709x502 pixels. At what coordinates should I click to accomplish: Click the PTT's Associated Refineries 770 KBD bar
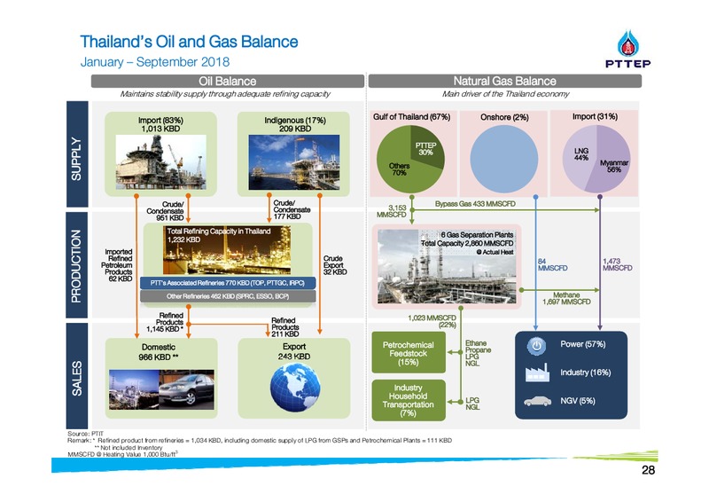[228, 283]
